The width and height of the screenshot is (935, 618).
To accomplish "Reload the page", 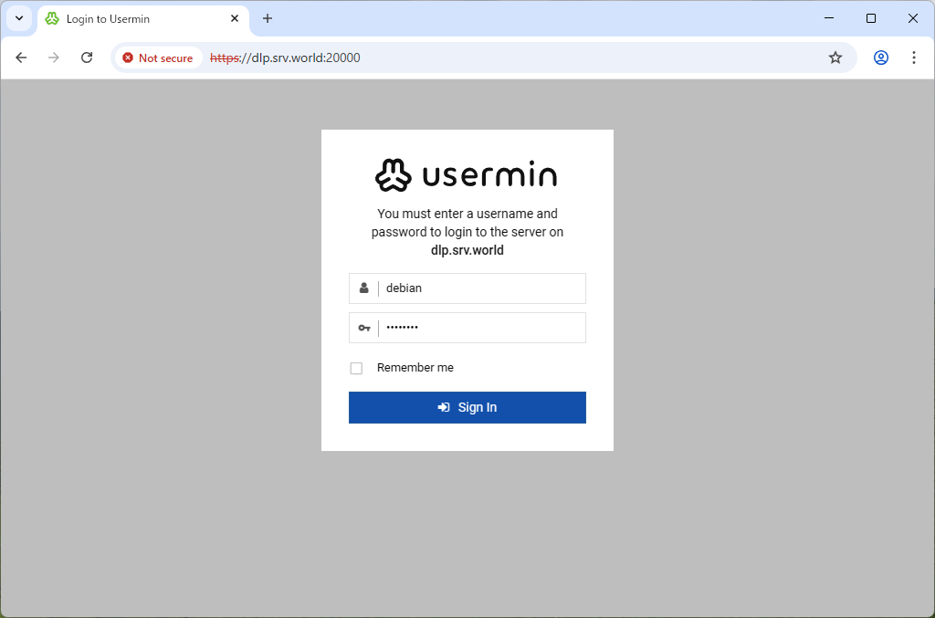I will point(87,58).
